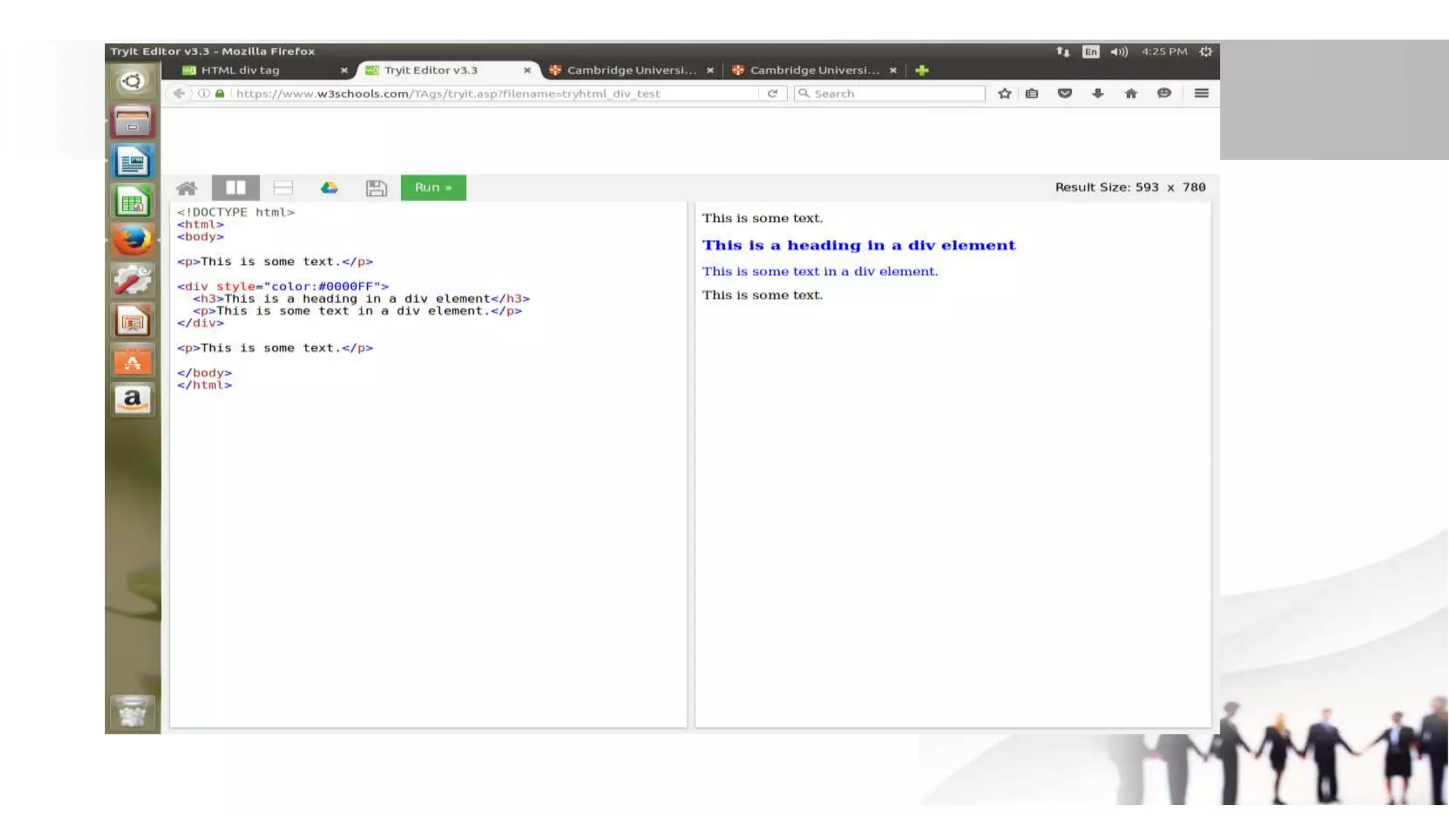Save code to Google Drive icon
The image size is (1449, 815).
pos(329,187)
